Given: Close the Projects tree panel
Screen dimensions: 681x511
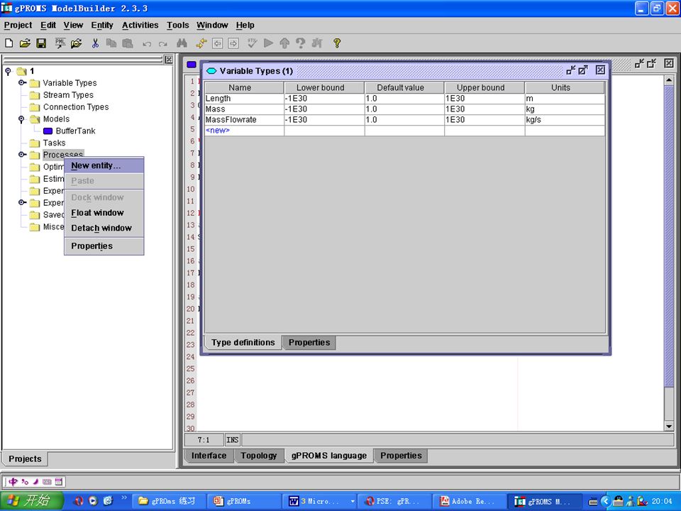Looking at the screenshot, I should [169, 60].
